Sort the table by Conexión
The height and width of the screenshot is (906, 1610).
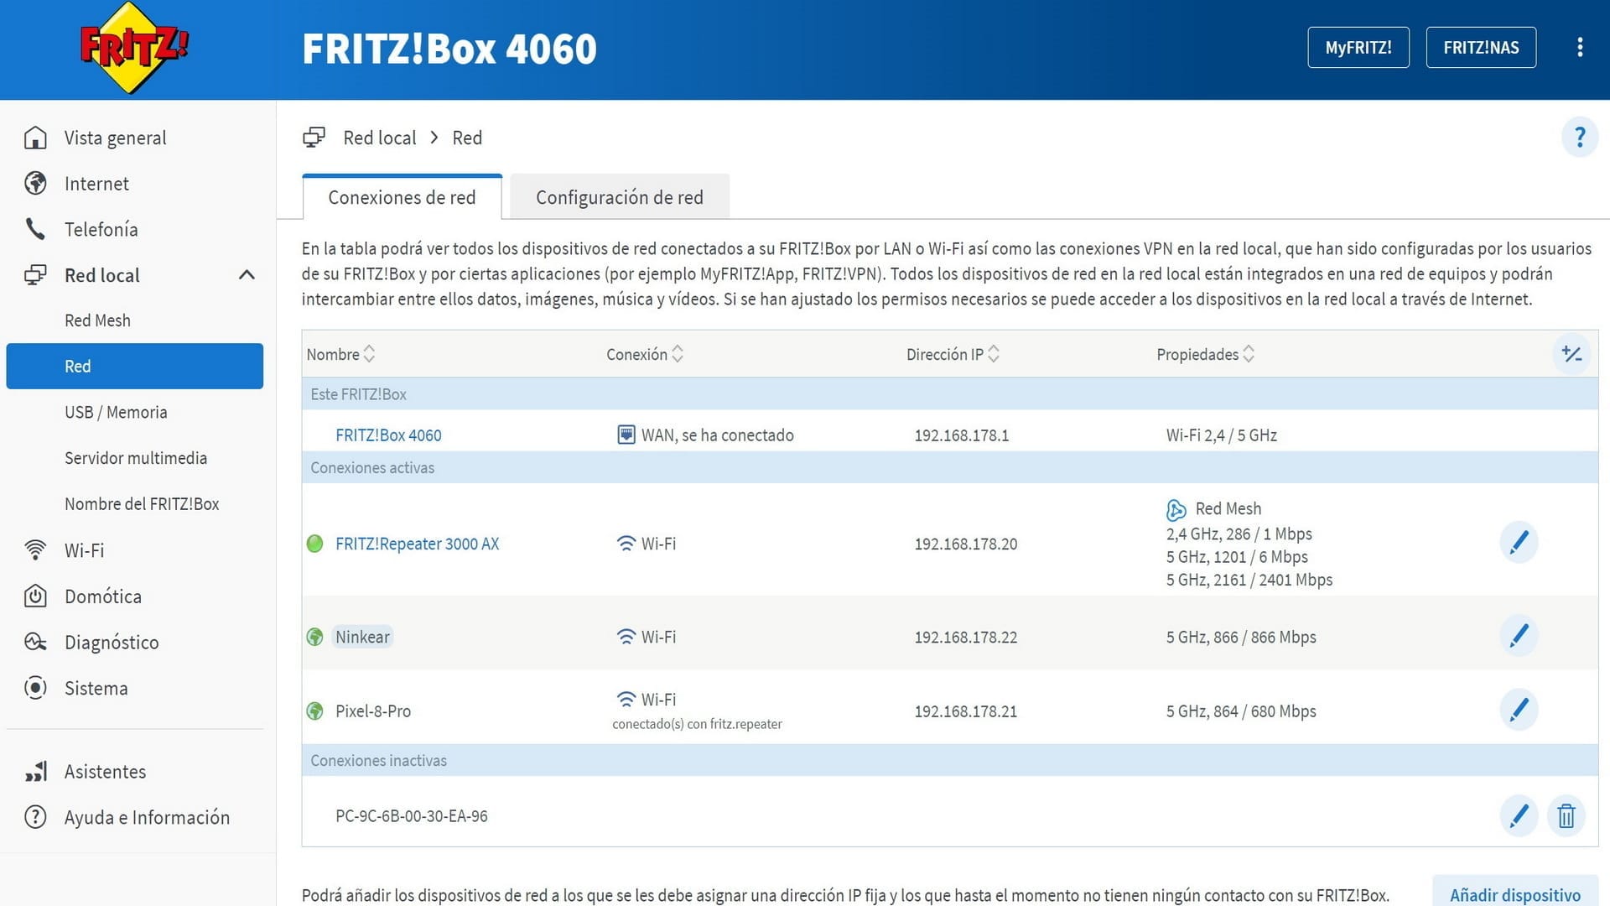645,354
